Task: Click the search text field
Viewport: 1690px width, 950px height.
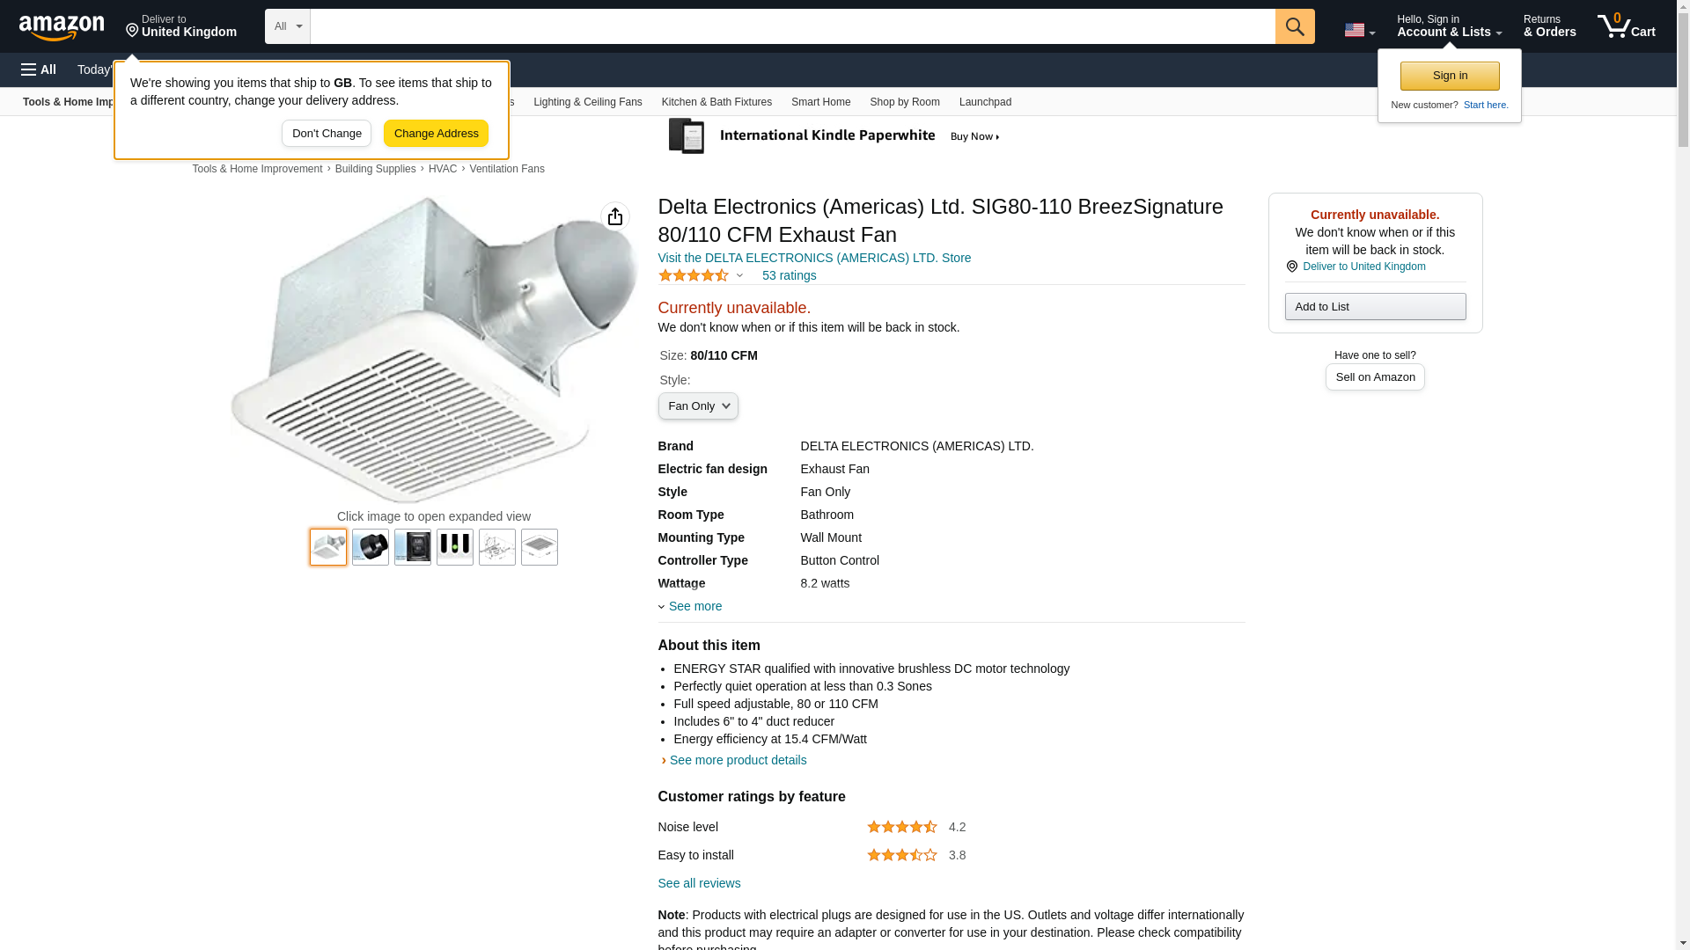Action: pos(792,26)
